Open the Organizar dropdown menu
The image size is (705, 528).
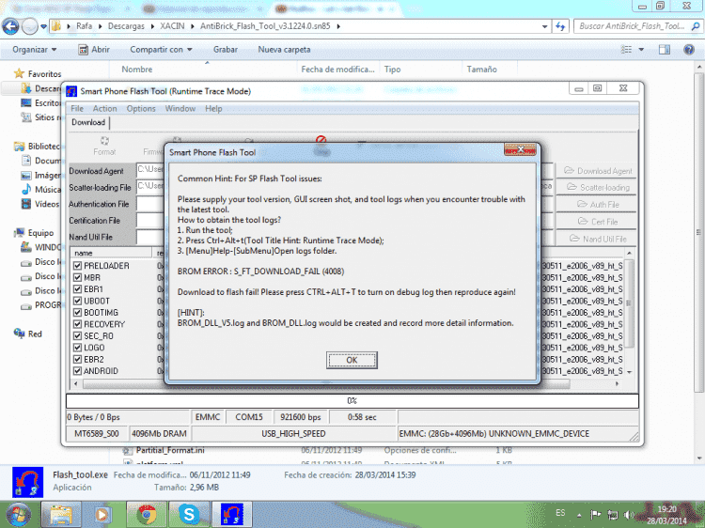coord(35,50)
